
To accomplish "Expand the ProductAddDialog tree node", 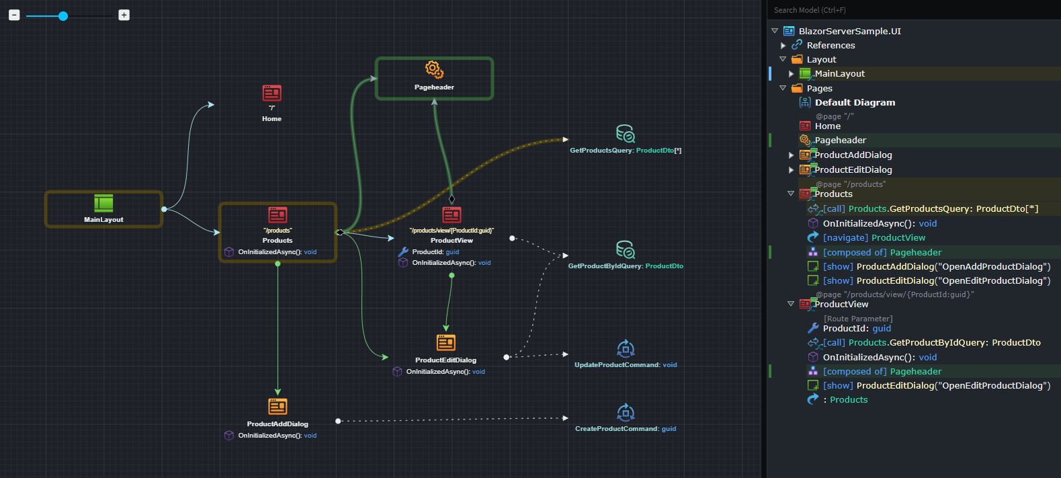I will pos(791,155).
